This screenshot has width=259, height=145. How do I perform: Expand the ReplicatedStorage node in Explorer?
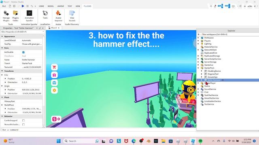click(198, 56)
